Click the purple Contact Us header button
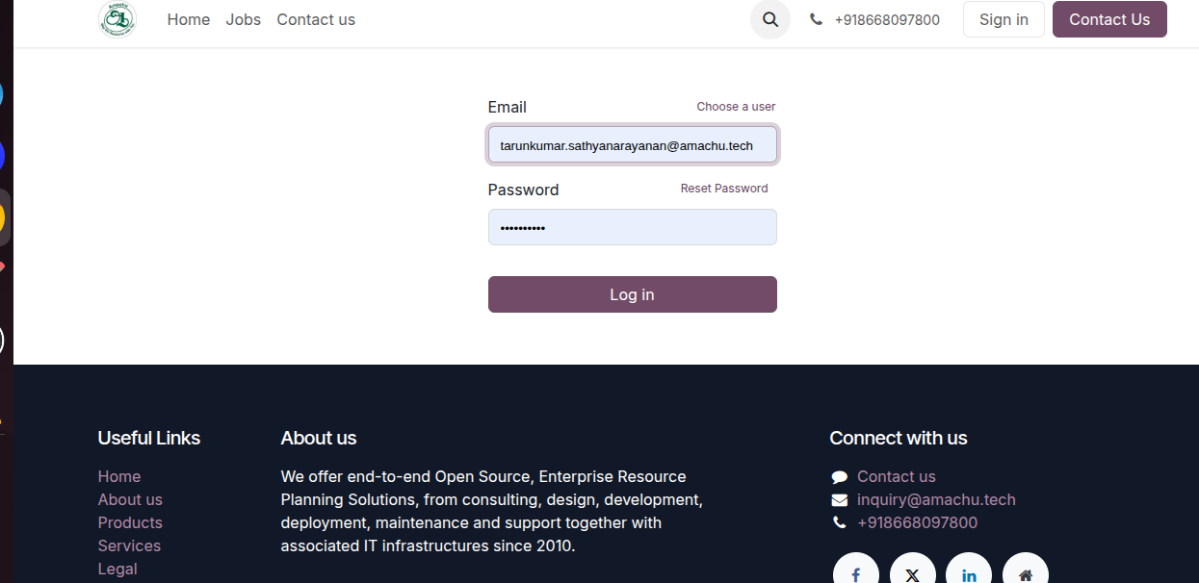The width and height of the screenshot is (1199, 583). tap(1109, 19)
